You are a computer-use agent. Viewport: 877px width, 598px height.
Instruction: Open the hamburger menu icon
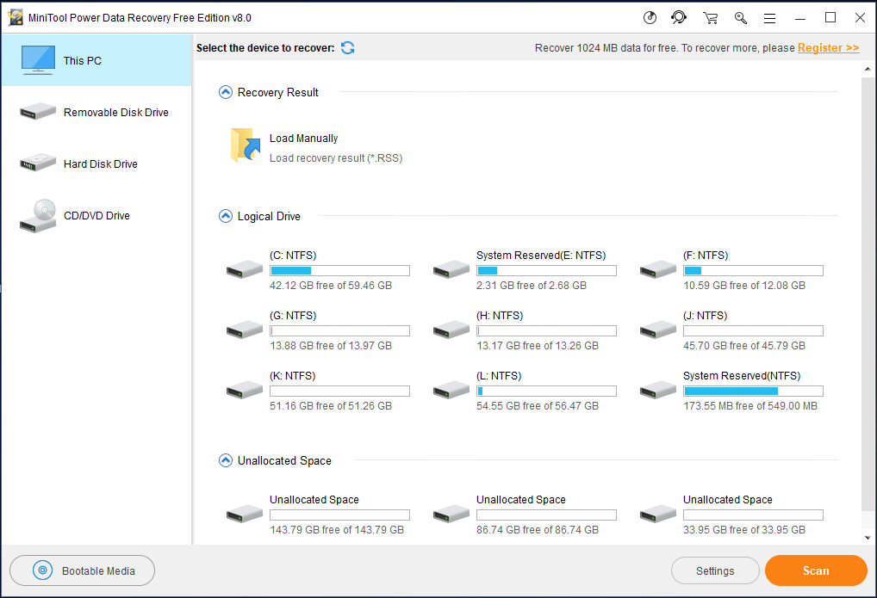pos(769,18)
